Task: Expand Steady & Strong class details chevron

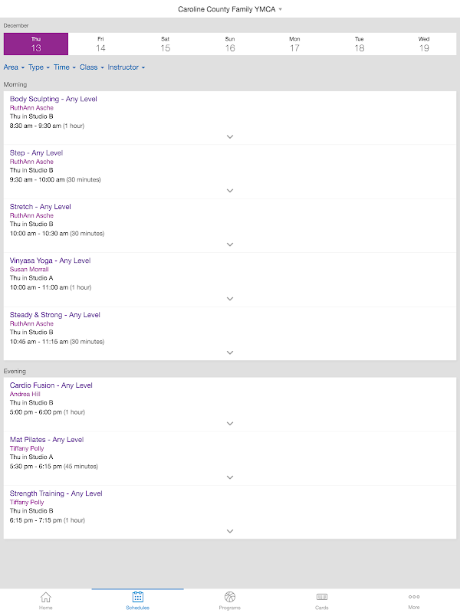Action: coord(230,352)
